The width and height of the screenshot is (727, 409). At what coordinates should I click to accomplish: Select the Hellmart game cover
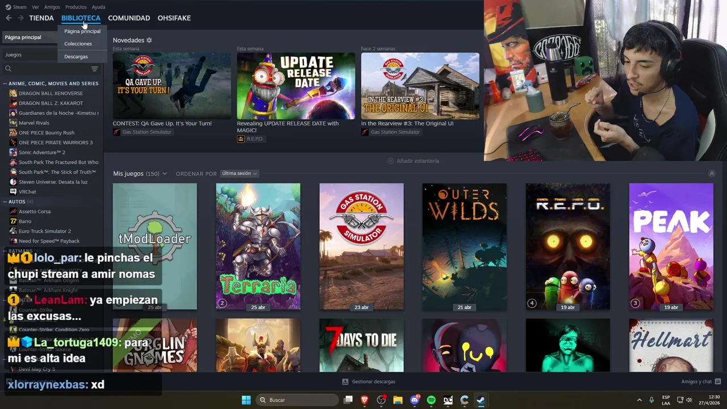click(x=671, y=345)
